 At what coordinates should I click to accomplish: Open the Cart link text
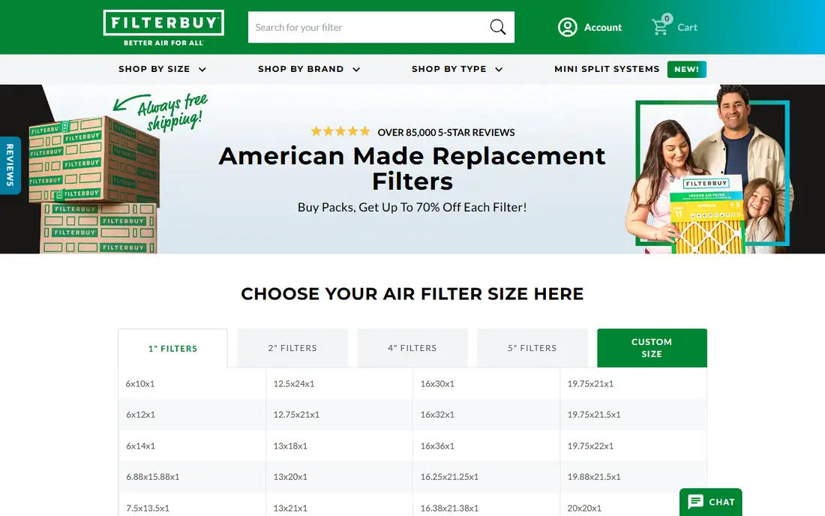[x=687, y=27]
